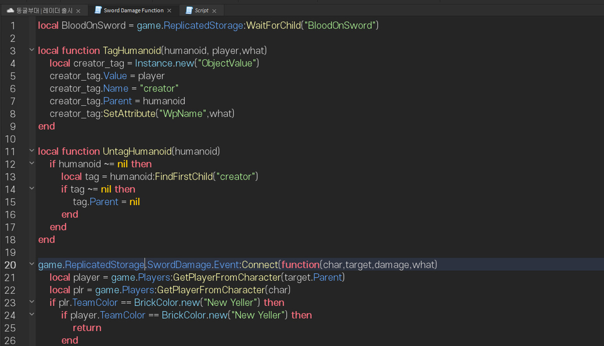Click the empty line 10 in the editor
This screenshot has height=346, width=604.
pos(88,139)
